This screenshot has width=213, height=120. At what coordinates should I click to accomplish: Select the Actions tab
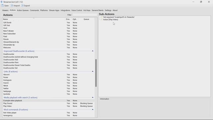click(x=13, y=10)
